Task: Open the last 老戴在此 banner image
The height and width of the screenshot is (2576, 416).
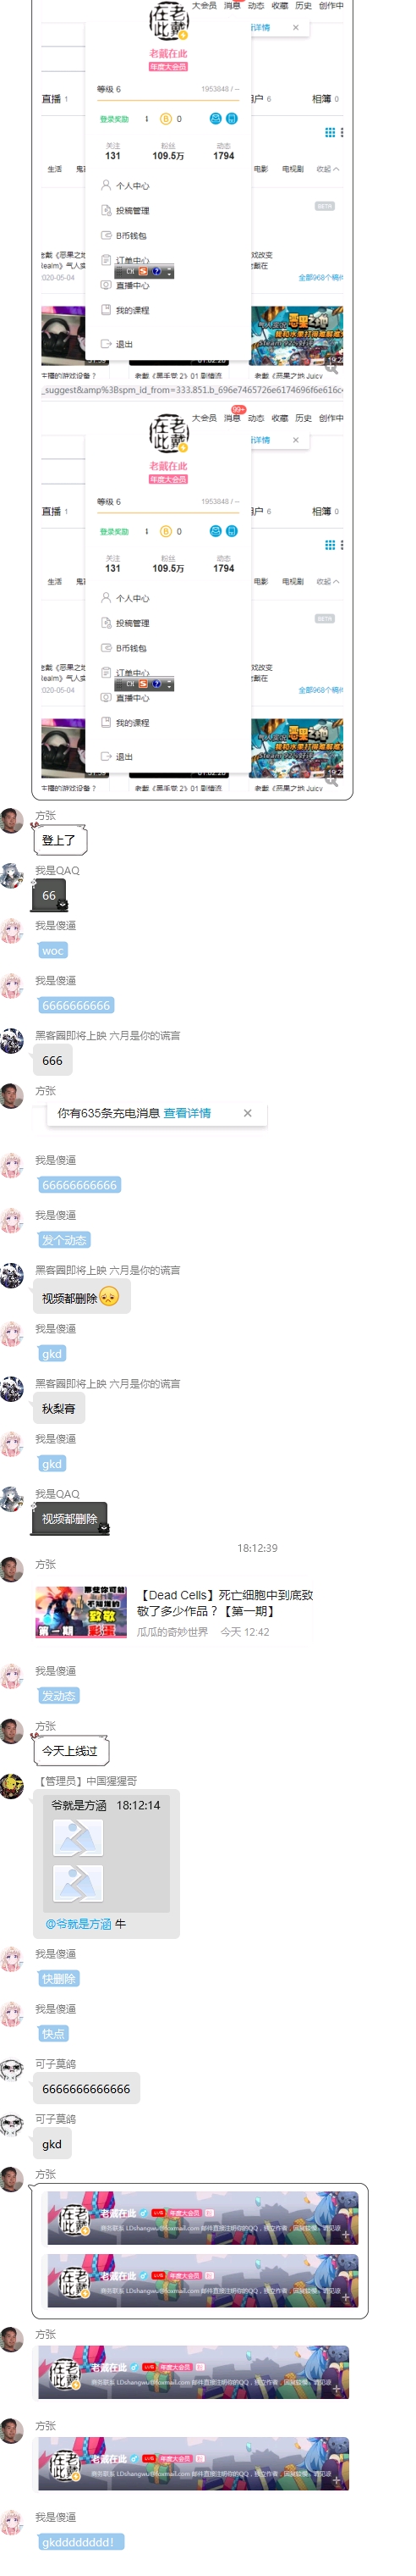Action: tap(194, 2464)
